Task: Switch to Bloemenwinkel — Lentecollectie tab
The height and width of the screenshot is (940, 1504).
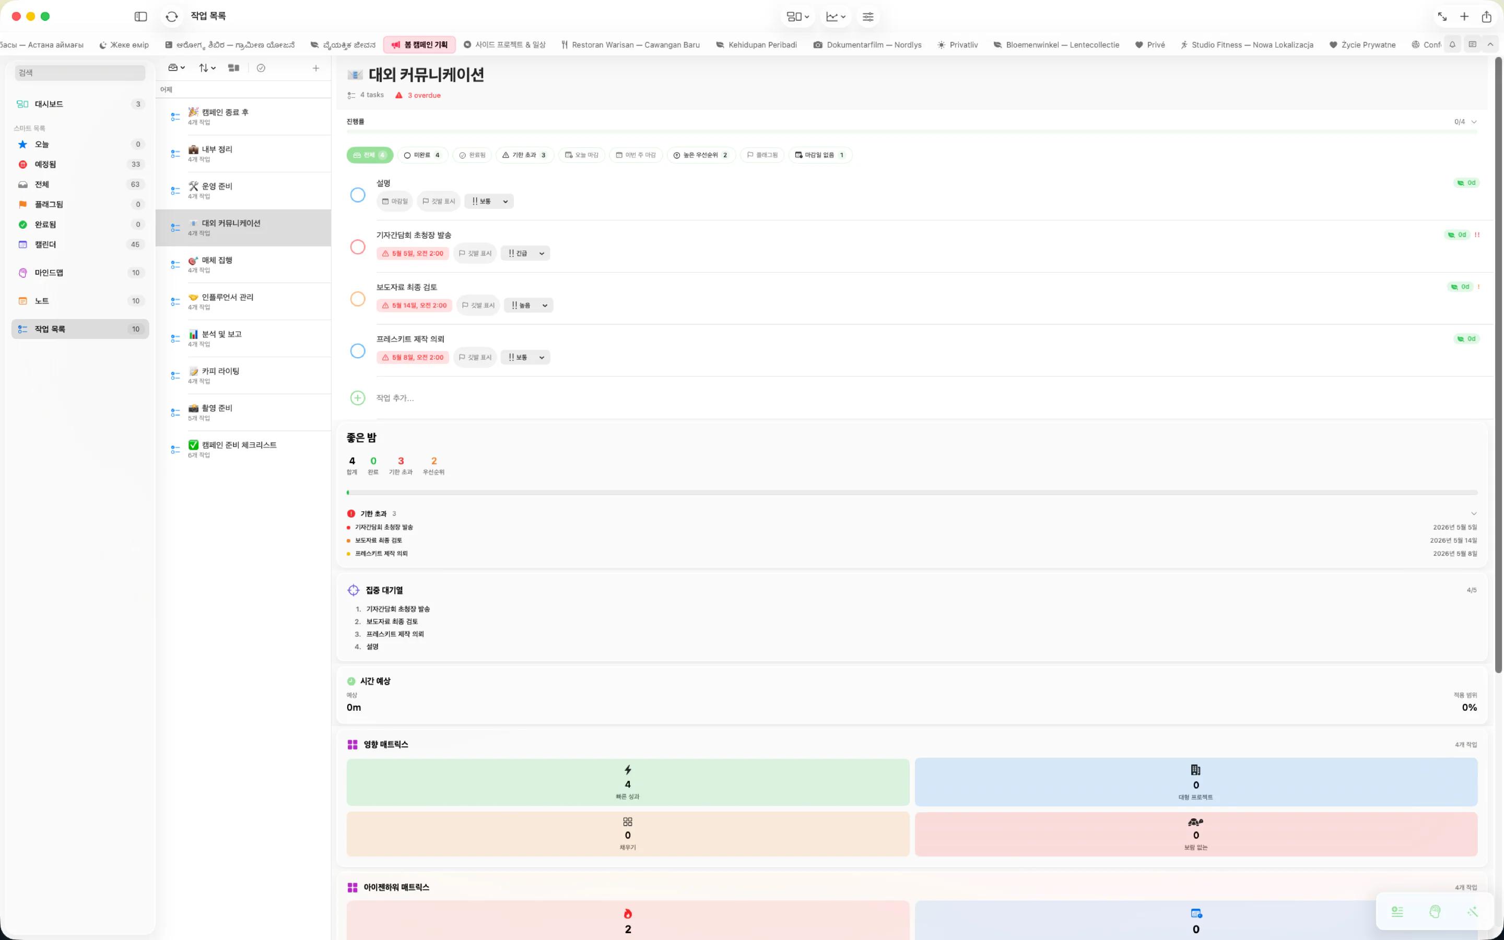Action: (1056, 45)
